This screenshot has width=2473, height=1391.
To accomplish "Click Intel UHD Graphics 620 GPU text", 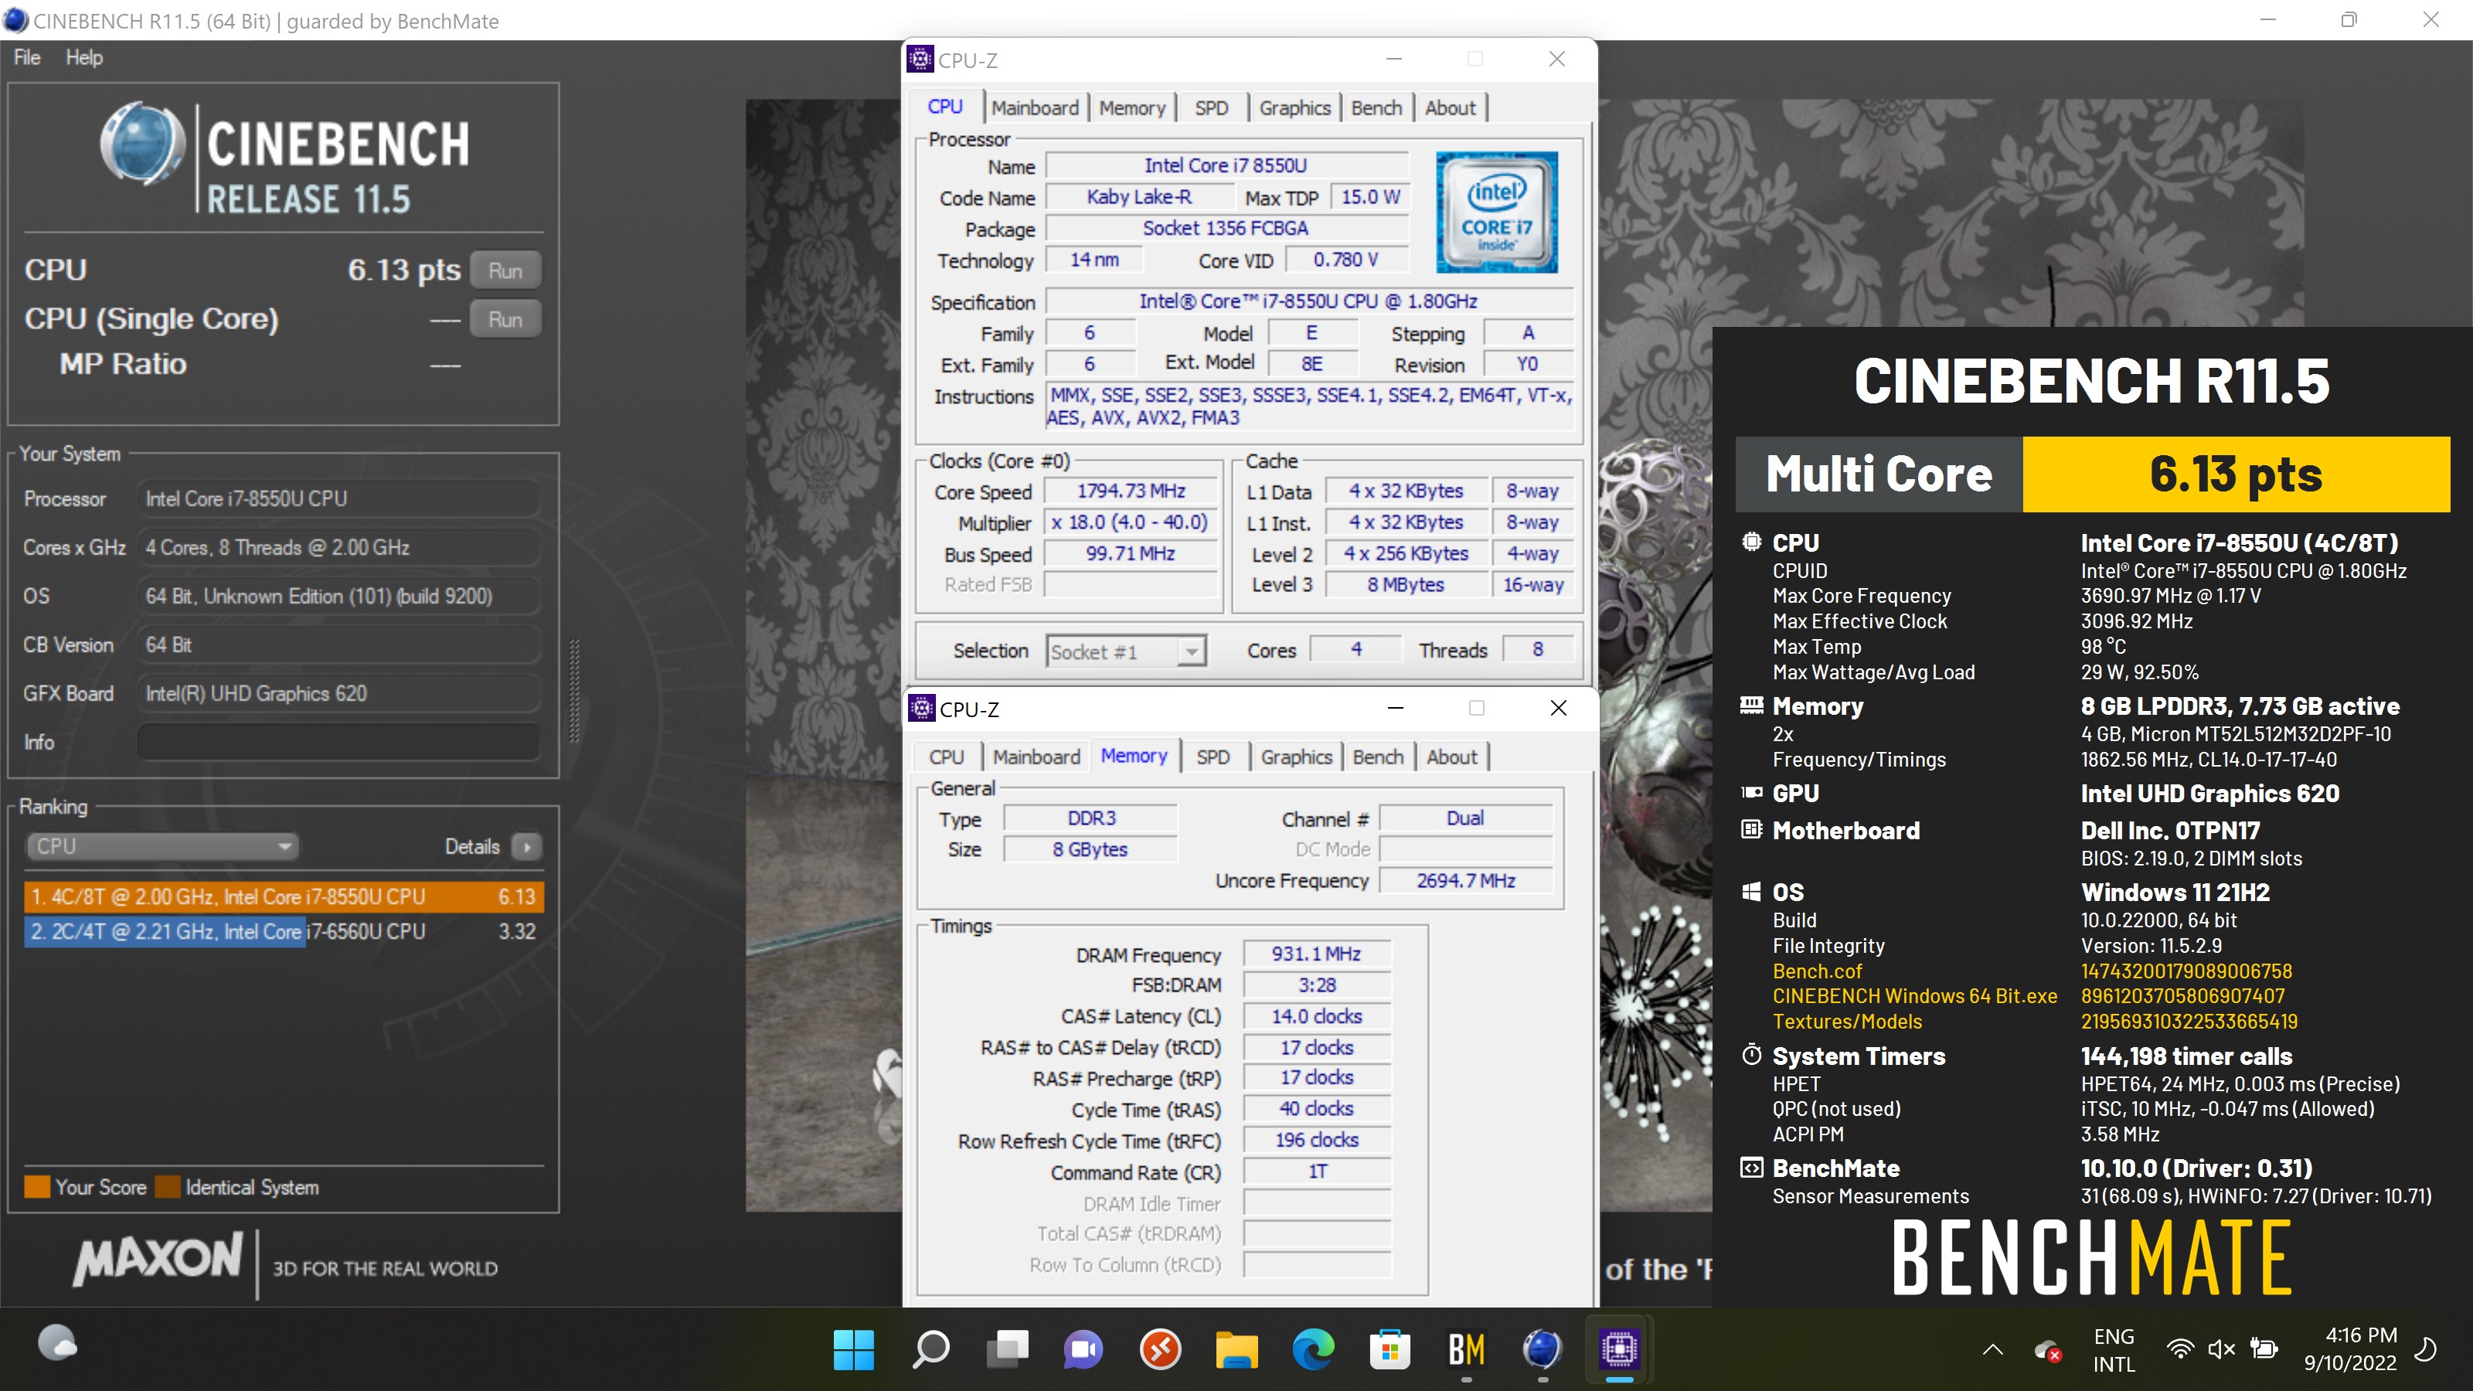I will coord(2210,794).
